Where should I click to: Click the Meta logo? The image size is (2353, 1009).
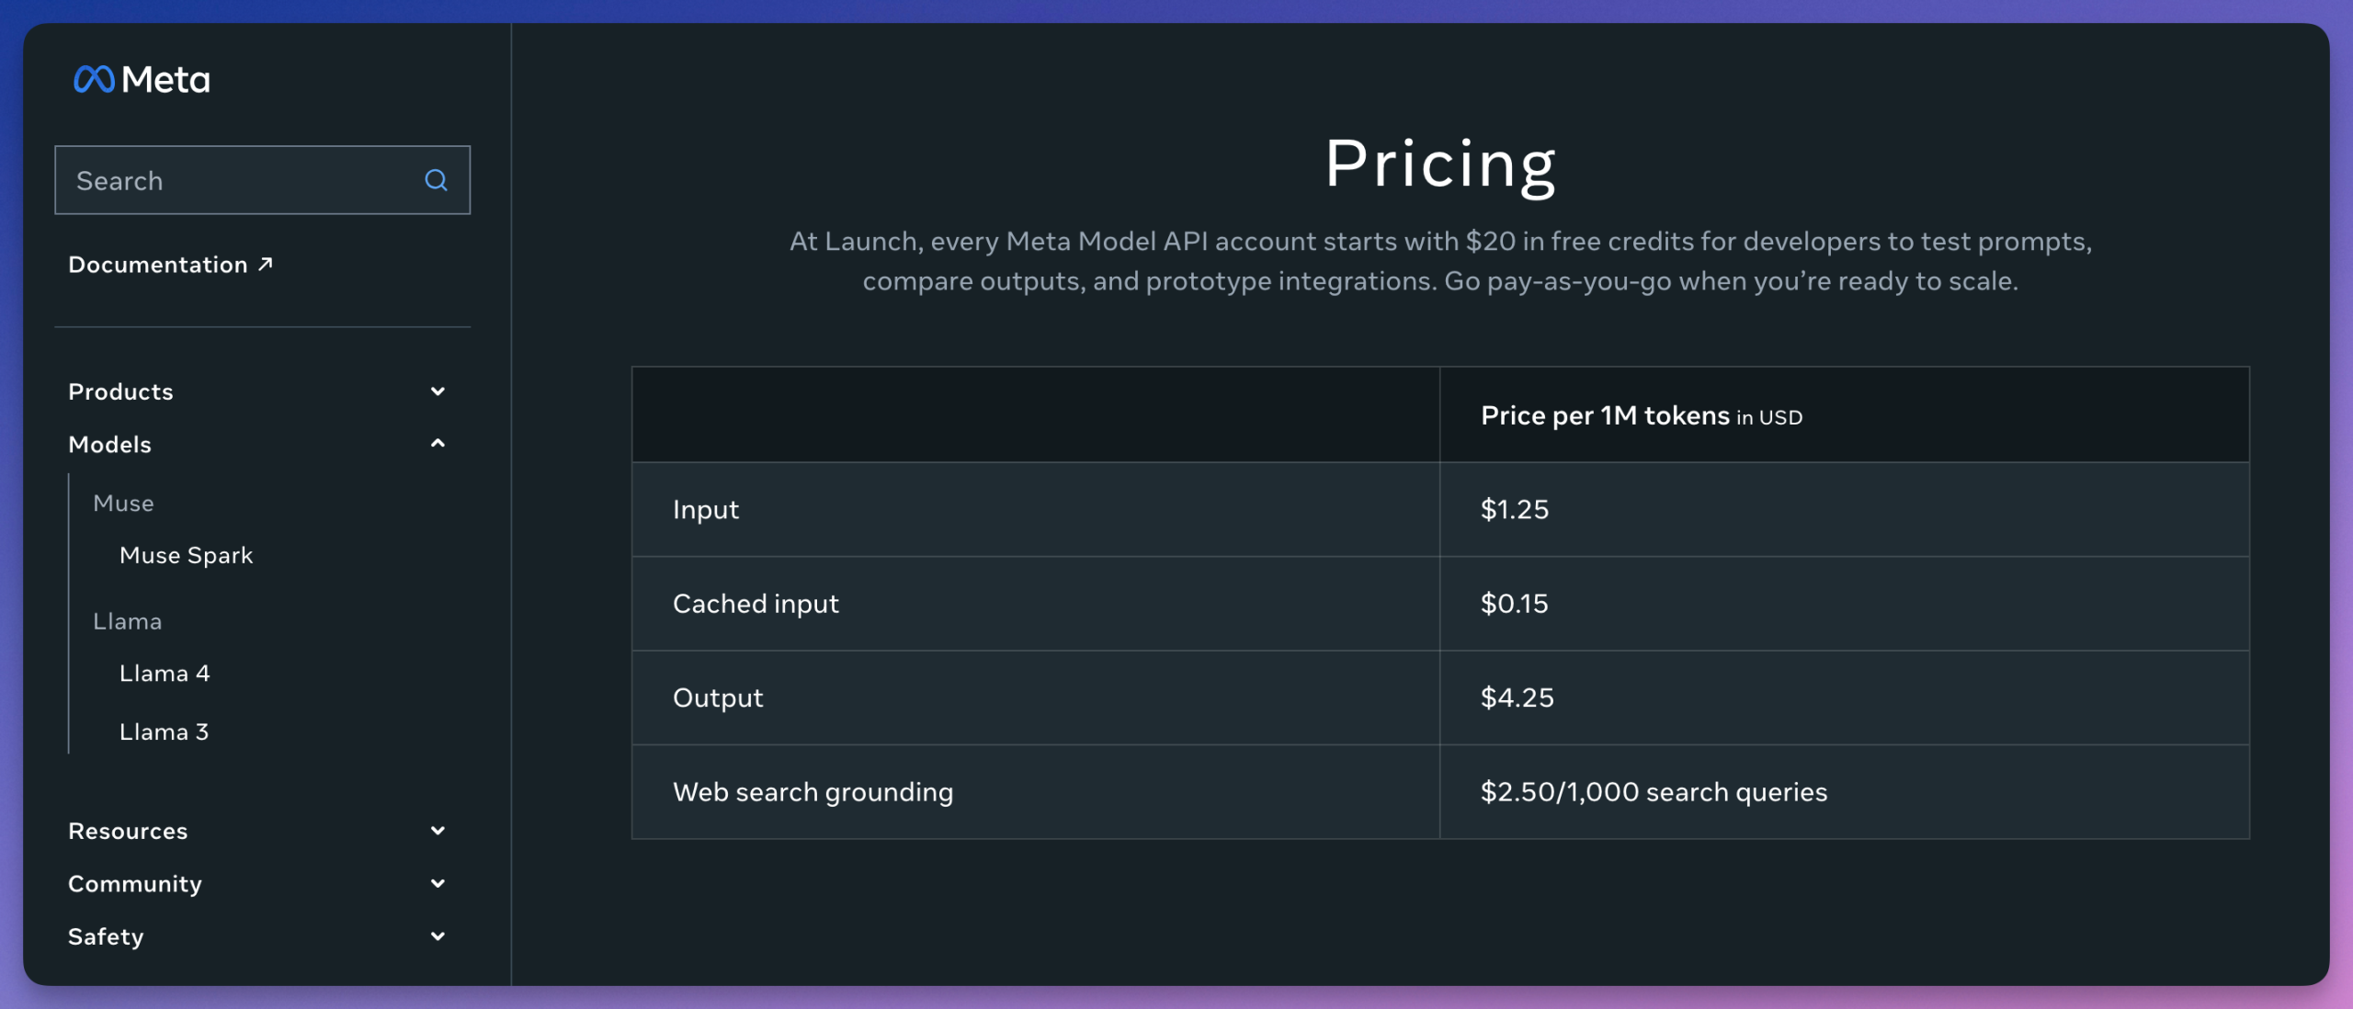pyautogui.click(x=142, y=80)
